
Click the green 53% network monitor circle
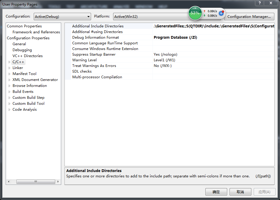195,13
